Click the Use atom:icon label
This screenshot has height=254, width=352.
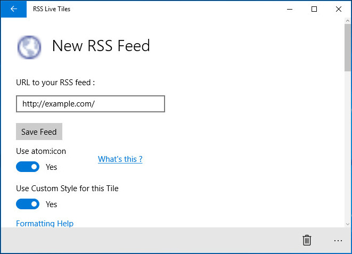pos(41,151)
